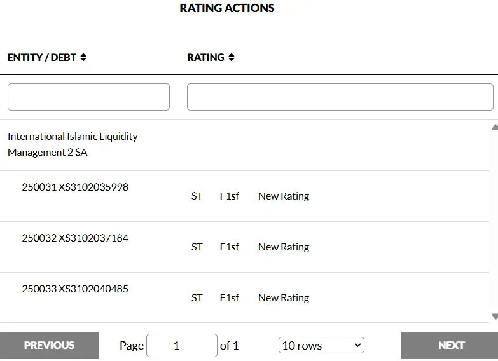This screenshot has width=498, height=361.
Task: Click the Rating column header label
Action: point(205,57)
